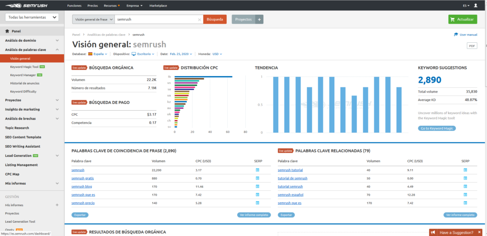Click the green Actualizar button

click(462, 19)
